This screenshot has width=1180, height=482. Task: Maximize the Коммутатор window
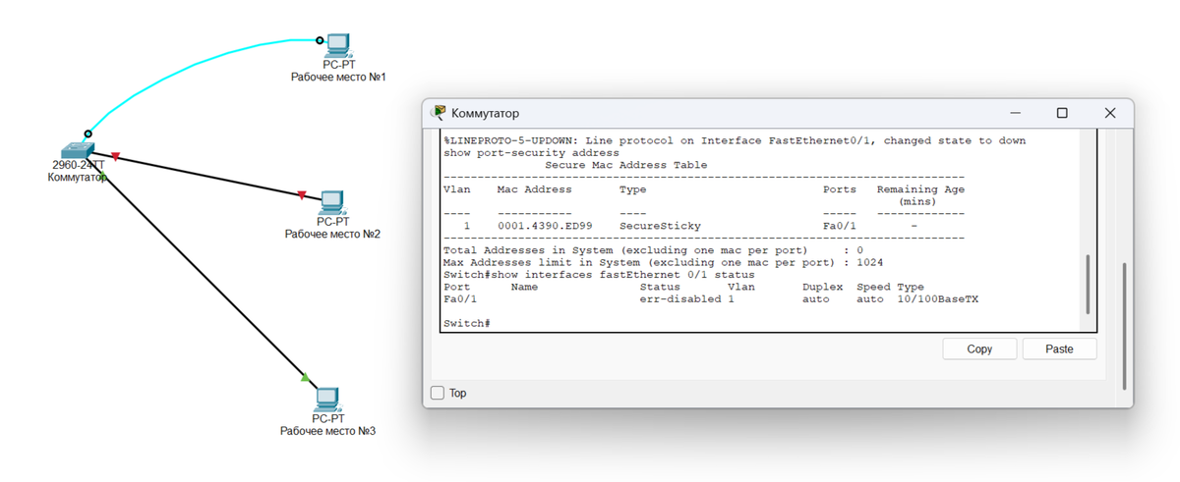pyautogui.click(x=1062, y=113)
